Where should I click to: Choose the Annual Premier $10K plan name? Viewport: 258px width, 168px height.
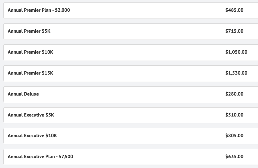pyautogui.click(x=30, y=52)
